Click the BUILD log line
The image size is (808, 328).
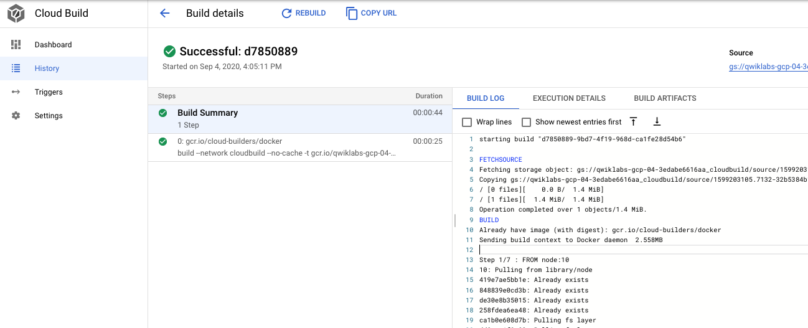[x=489, y=220]
